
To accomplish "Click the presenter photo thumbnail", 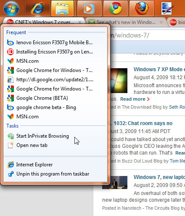I will pyautogui.click(x=115, y=182).
